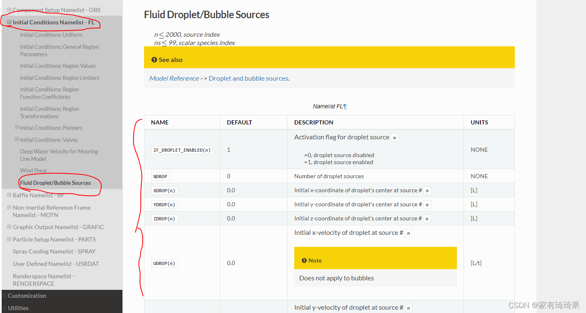Viewport: 586px width, 313px height.
Task: Open Initial Conditions: Region Values
Action: click(x=58, y=66)
